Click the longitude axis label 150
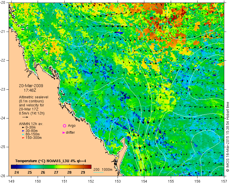Viewport: 230px width, 184px height. (38, 181)
